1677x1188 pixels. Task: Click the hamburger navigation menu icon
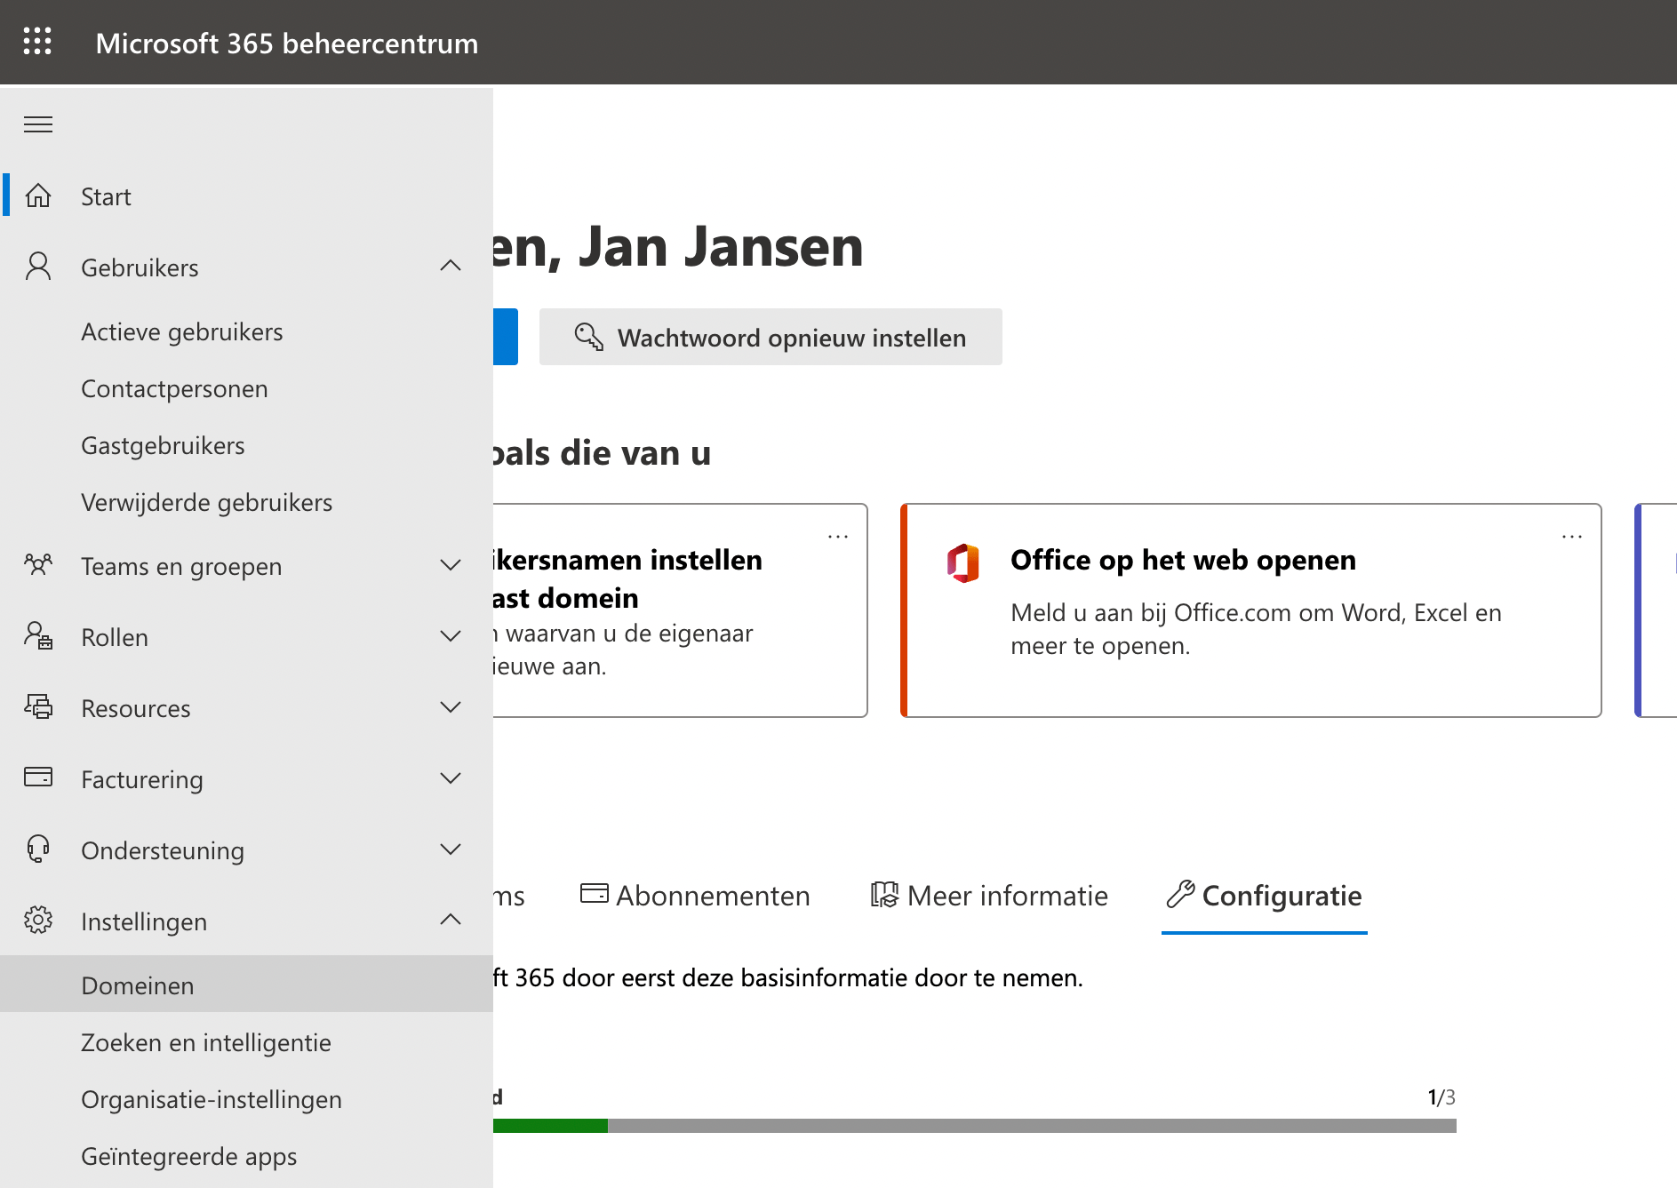[x=37, y=124]
